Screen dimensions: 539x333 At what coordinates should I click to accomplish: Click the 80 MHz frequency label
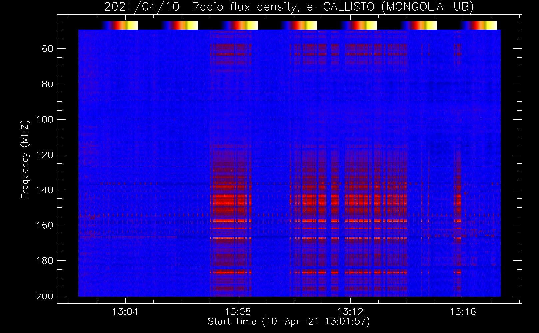tap(47, 84)
